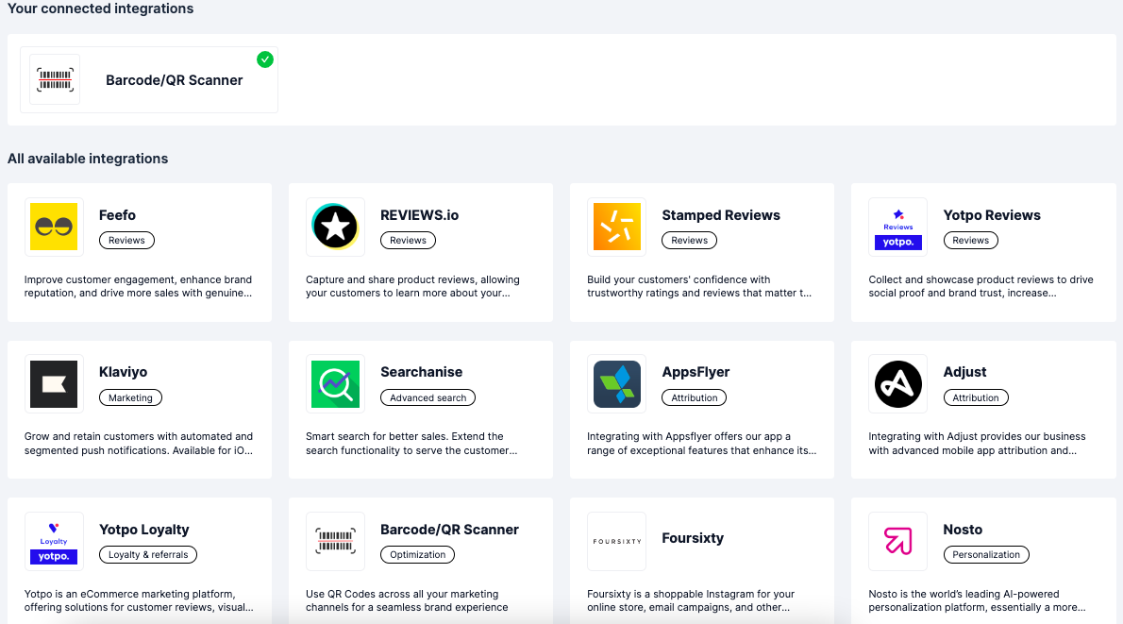Select the Personalization tag under Nosto
1123x624 pixels.
985,555
